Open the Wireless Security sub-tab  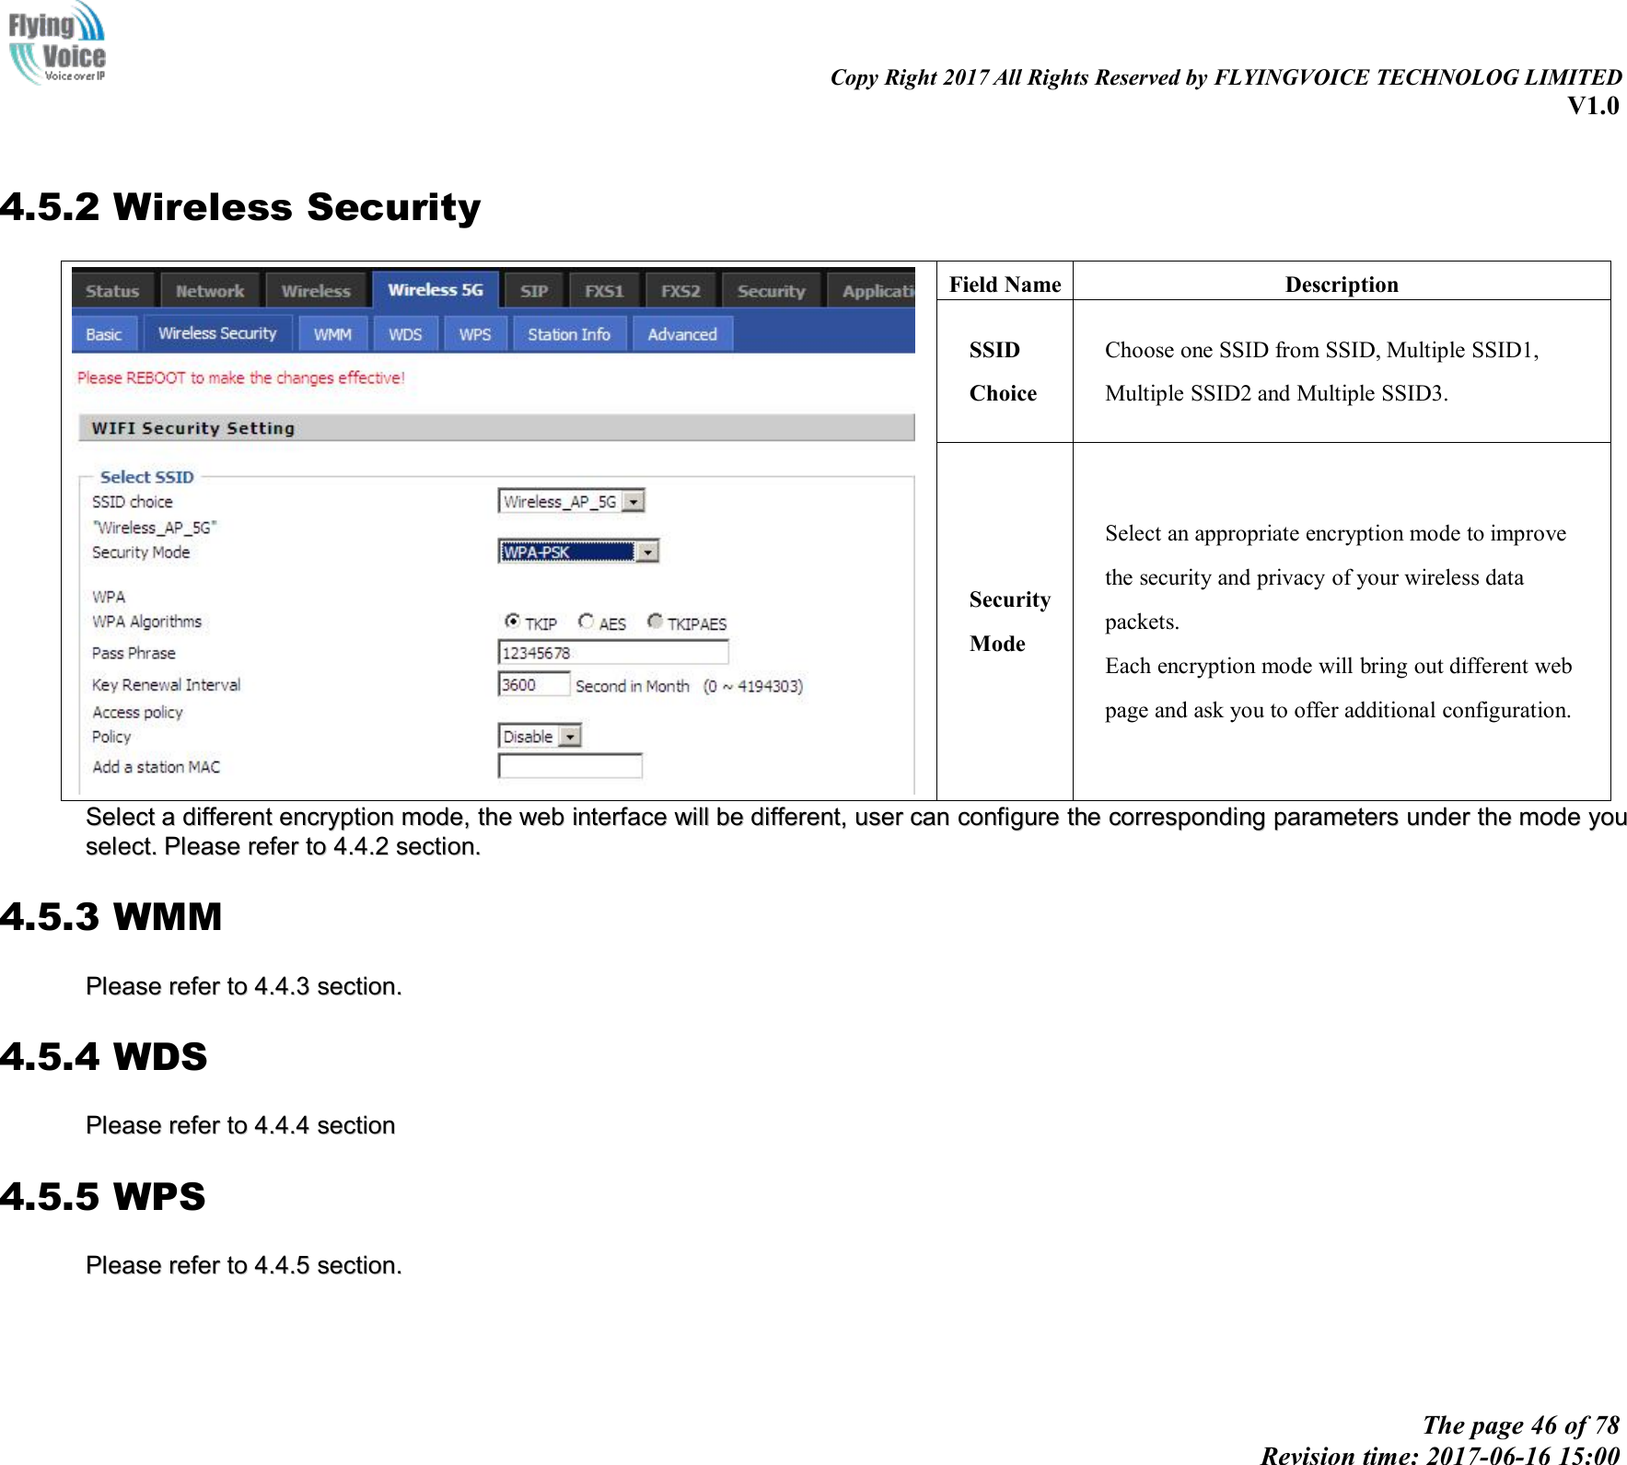(x=218, y=332)
